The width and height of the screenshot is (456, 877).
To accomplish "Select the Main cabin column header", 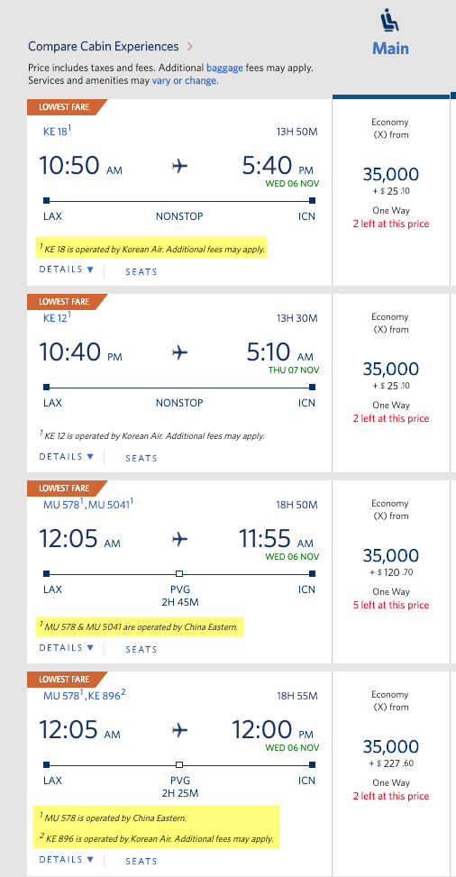I will [x=391, y=48].
